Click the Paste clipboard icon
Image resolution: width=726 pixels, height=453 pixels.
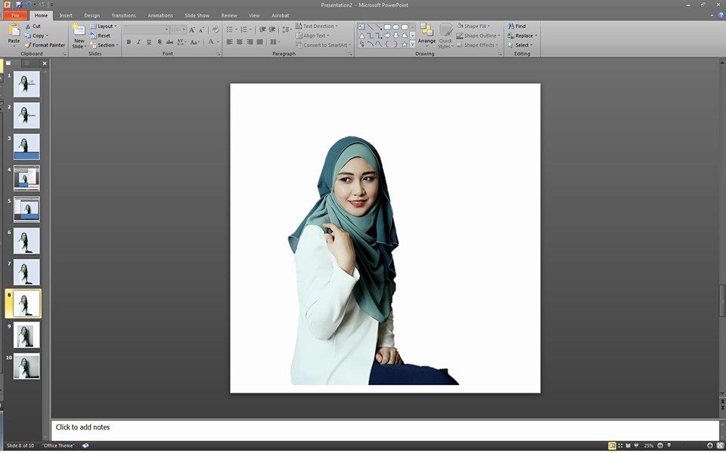pos(14,30)
